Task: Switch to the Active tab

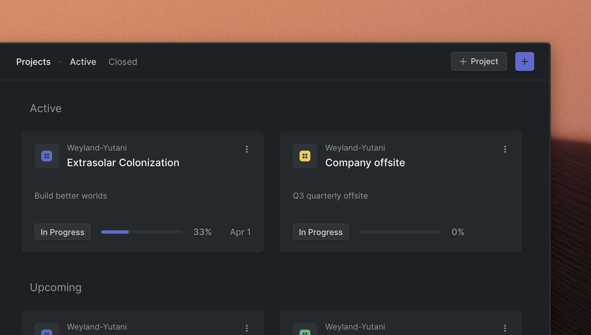Action: pyautogui.click(x=83, y=62)
